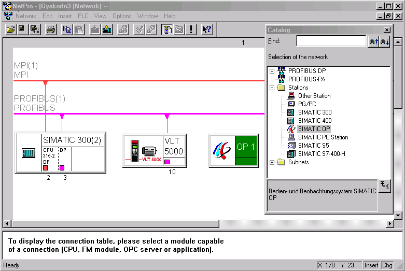Click the Chg status bar indicator

click(387, 265)
